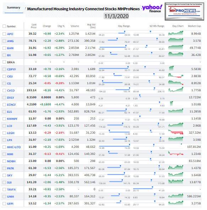Open the MHC-U.TO symbol link
Image resolution: width=207 pixels, height=210 pixels.
[14, 147]
